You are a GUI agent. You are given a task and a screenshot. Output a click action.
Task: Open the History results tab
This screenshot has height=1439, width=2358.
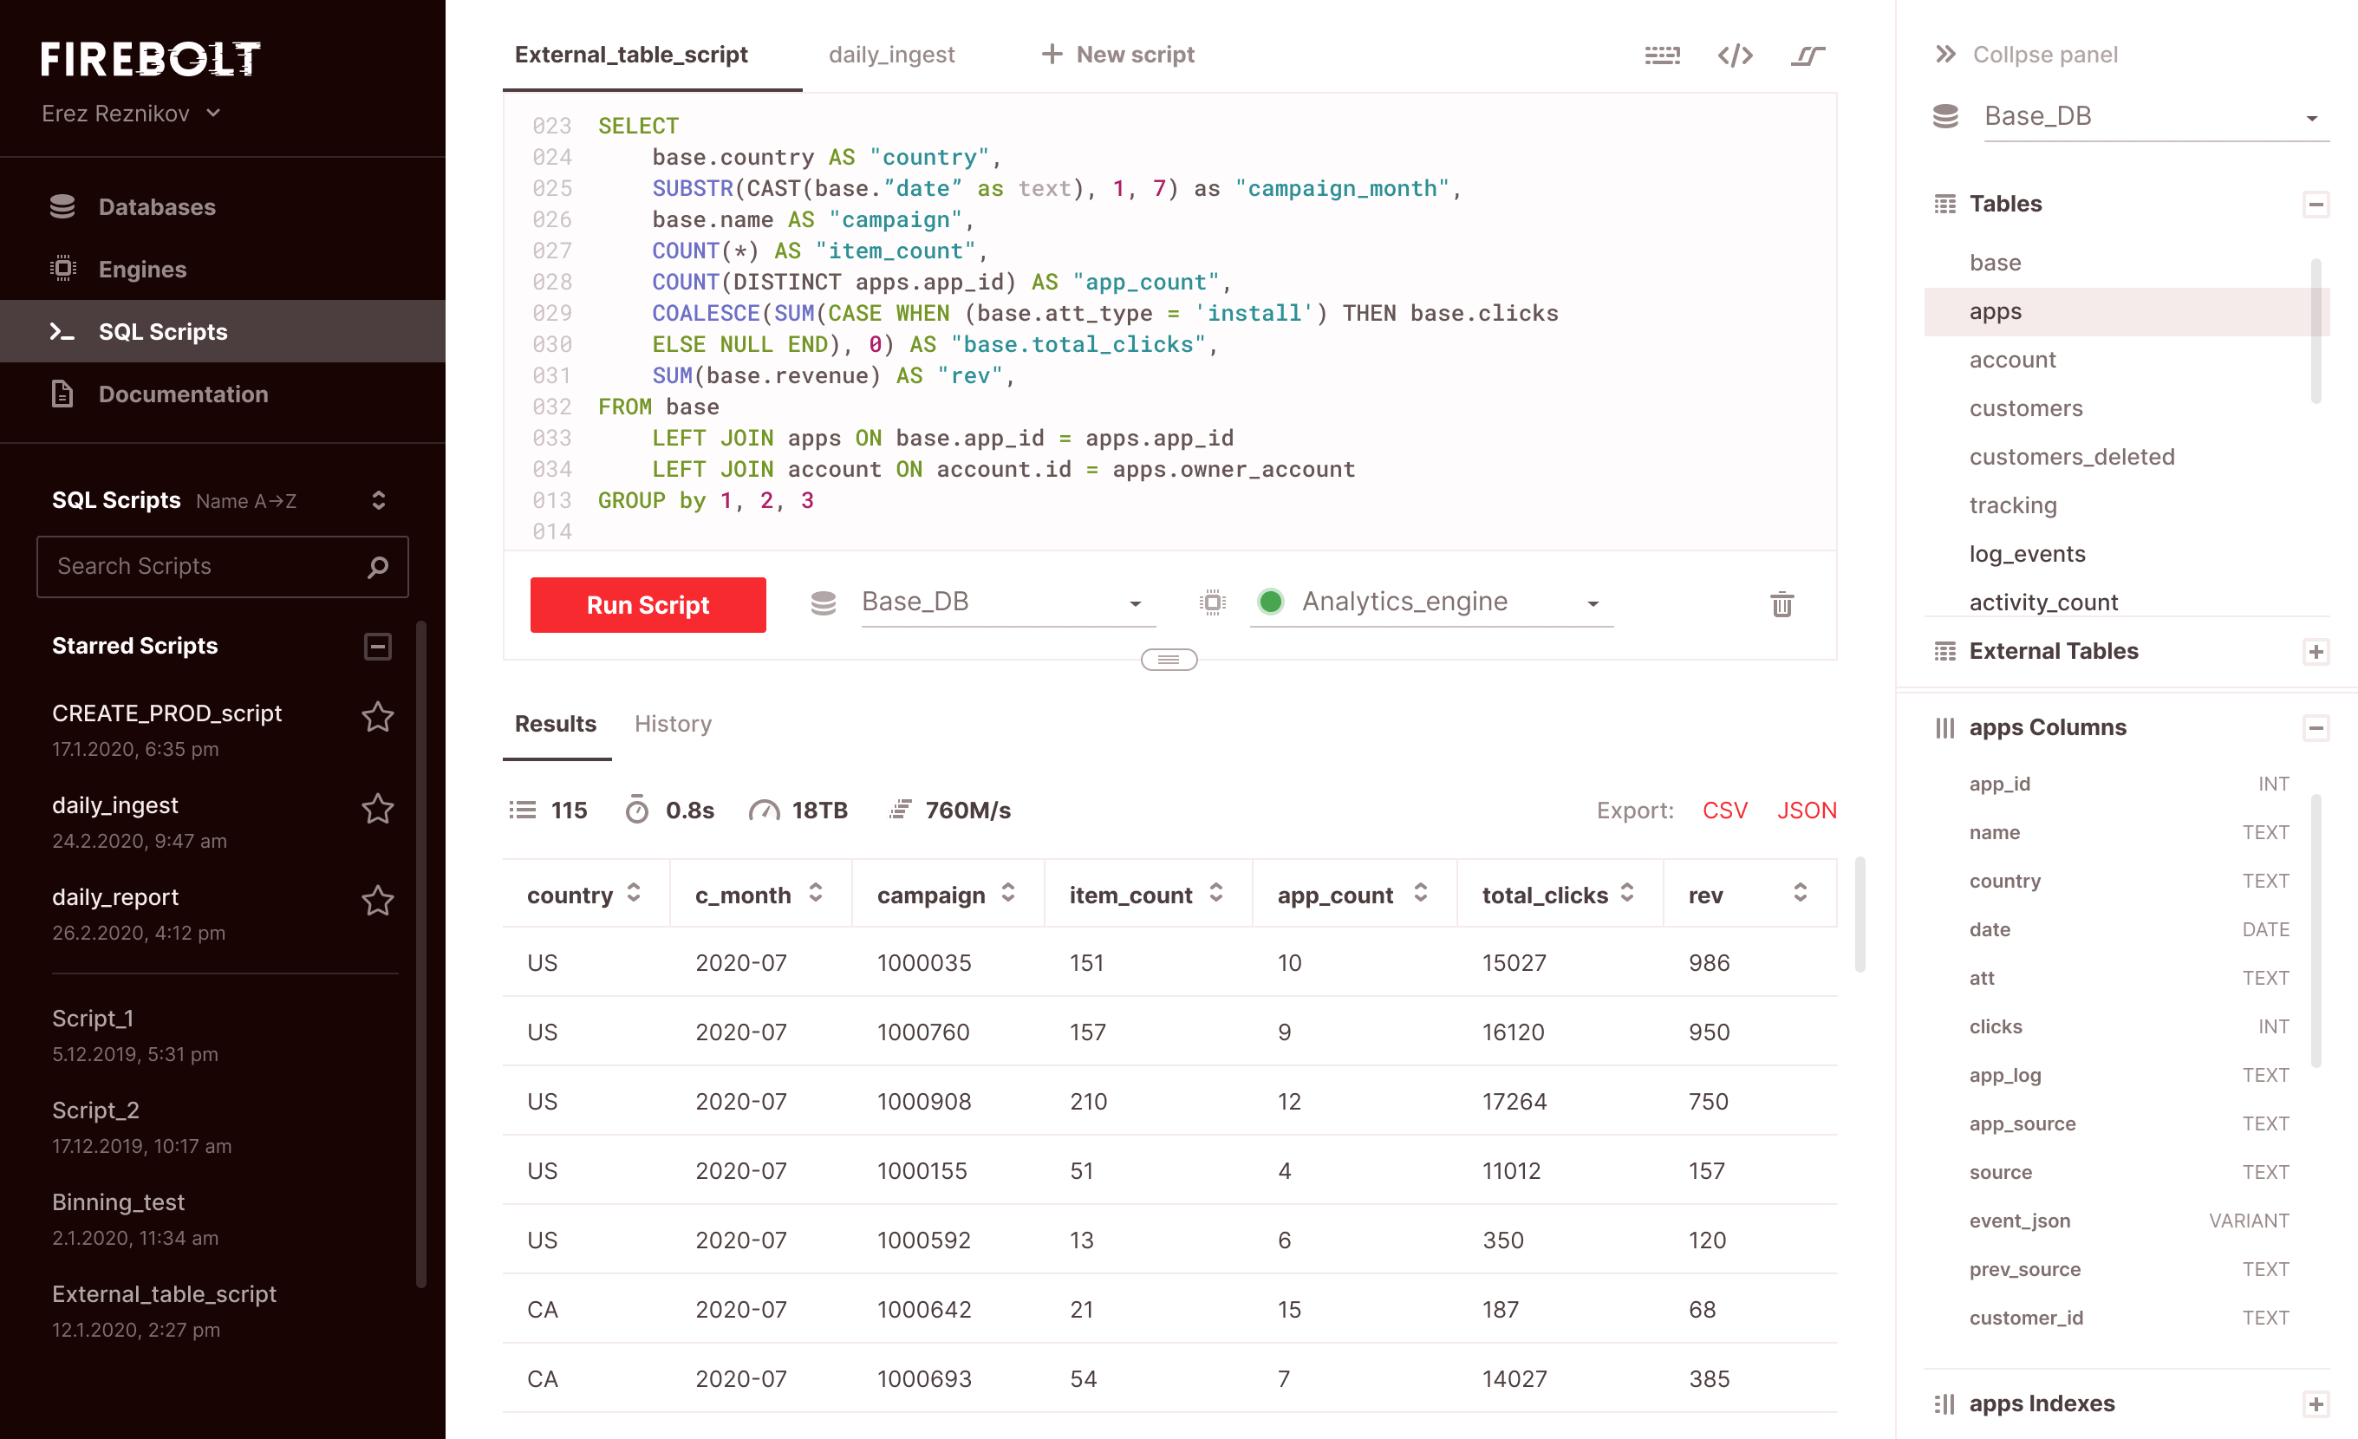pos(673,725)
